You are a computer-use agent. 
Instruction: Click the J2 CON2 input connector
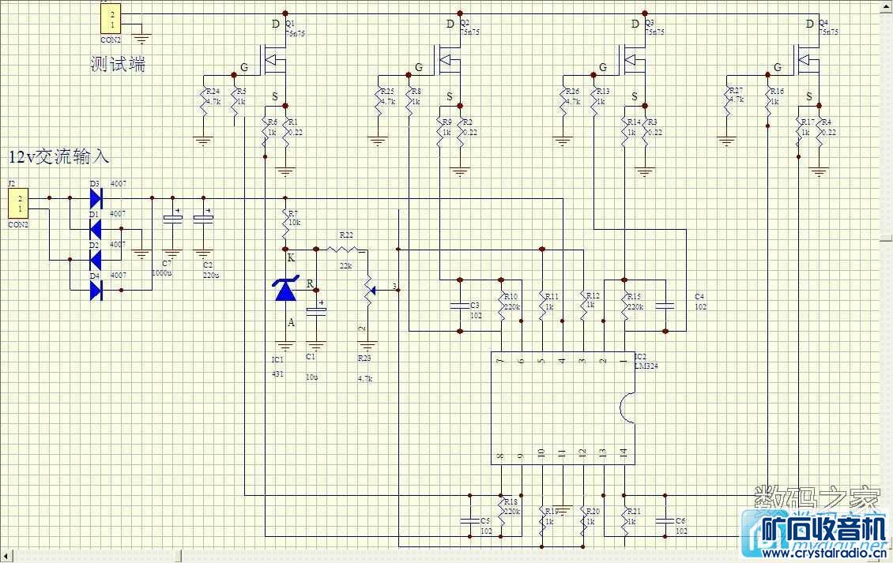point(18,203)
